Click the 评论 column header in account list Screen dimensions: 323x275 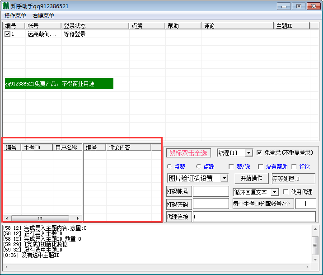pos(238,26)
